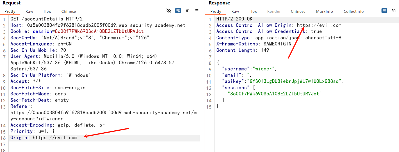The height and width of the screenshot is (152, 399).
Task: Toggle the crossed-eye visibility icon in Request
Action: coord(169,11)
